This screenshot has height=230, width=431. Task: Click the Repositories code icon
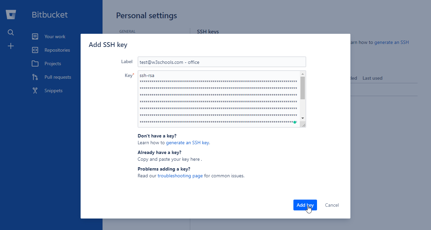click(x=35, y=50)
